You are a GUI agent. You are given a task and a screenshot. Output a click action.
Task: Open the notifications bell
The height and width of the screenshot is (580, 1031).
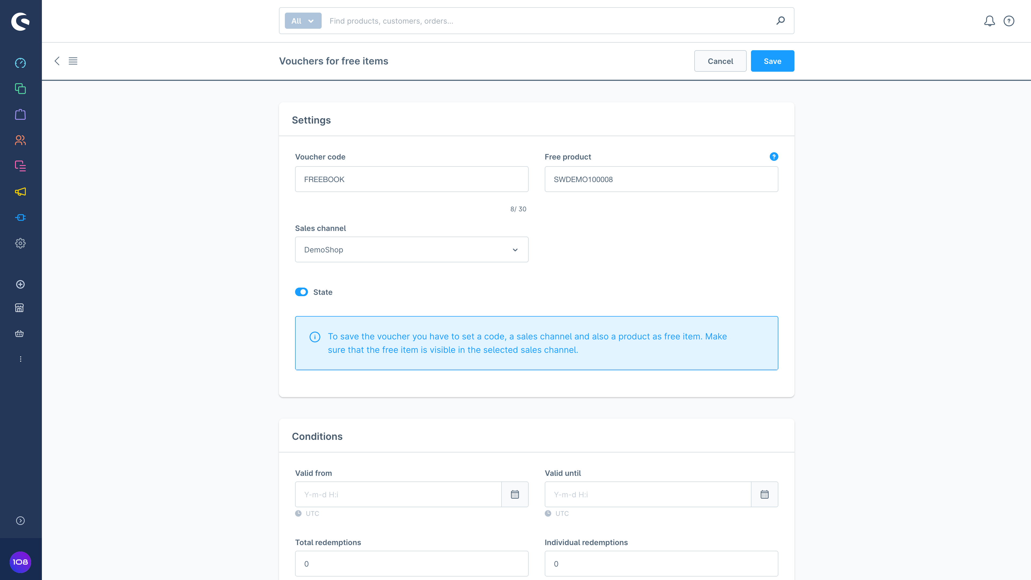coord(989,21)
